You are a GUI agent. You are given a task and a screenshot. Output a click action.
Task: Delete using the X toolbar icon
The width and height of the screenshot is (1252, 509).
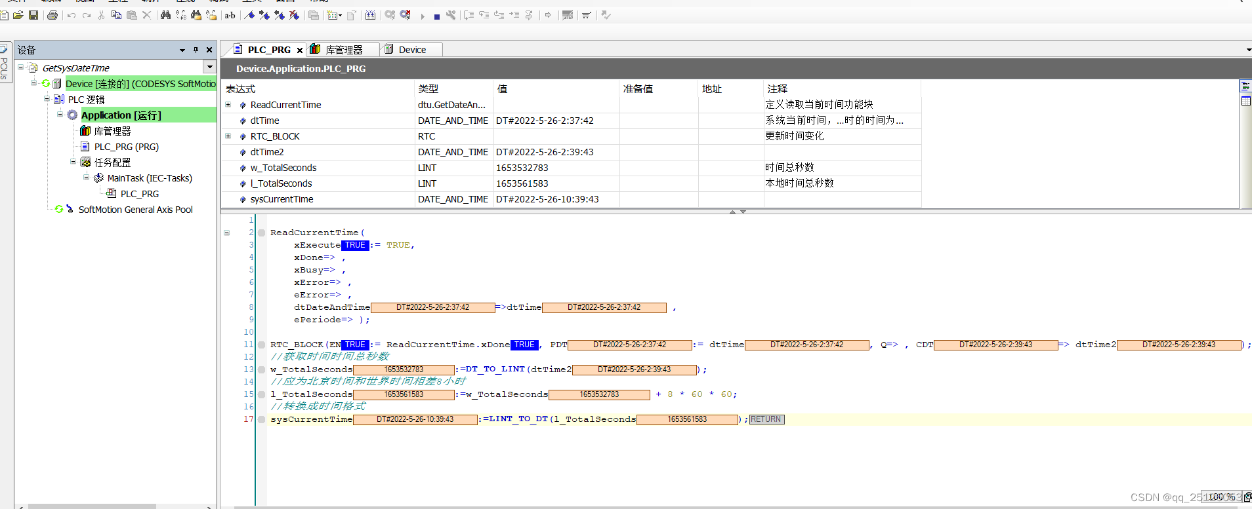146,15
